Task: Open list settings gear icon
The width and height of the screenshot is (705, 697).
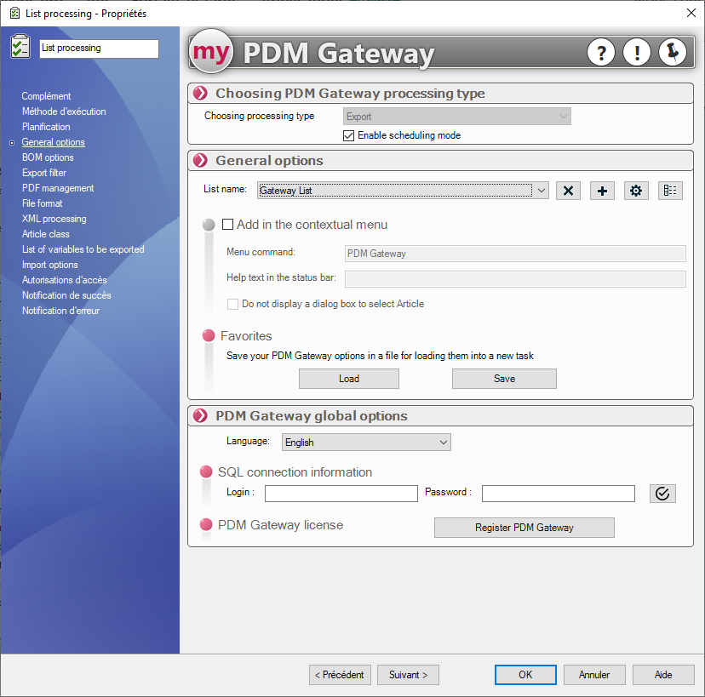Action: point(636,191)
